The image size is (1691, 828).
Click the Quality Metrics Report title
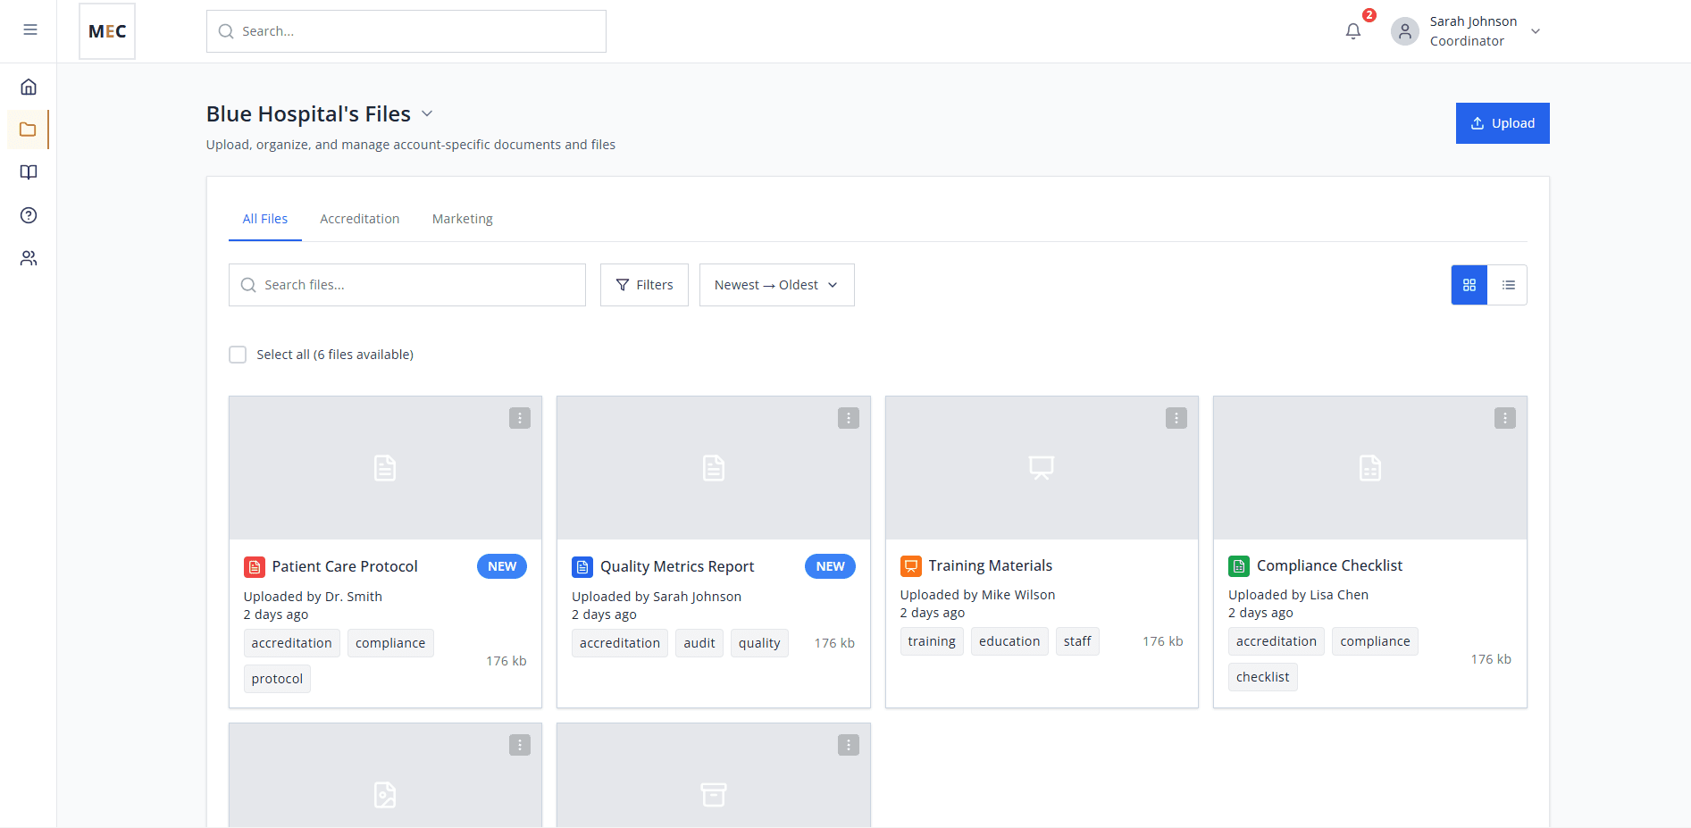click(x=677, y=567)
